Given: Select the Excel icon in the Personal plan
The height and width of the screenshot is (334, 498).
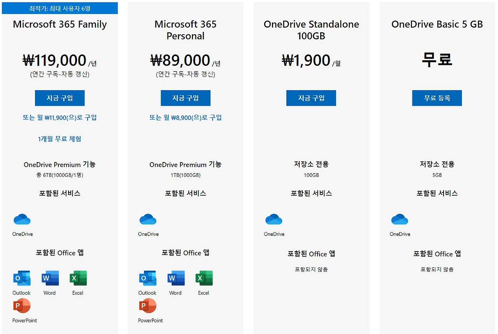Looking at the screenshot, I should click(x=203, y=278).
